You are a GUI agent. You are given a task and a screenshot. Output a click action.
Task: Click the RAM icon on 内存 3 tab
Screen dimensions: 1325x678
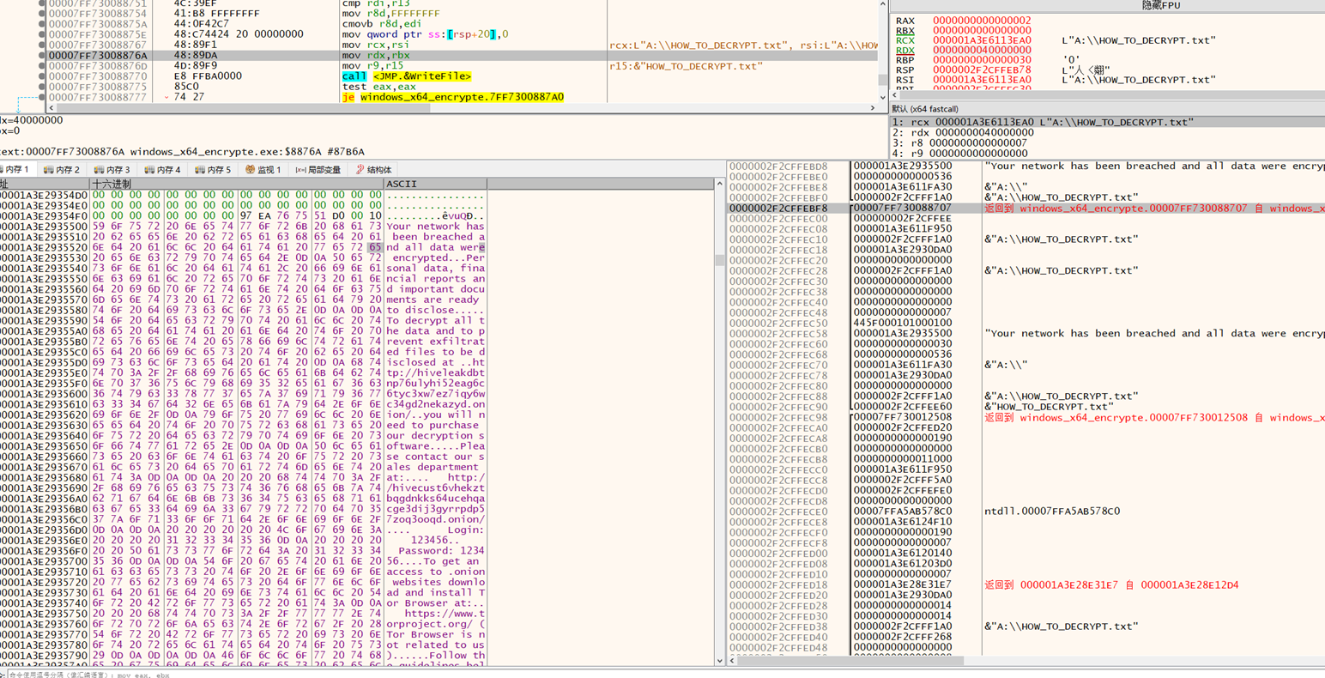[x=97, y=169]
